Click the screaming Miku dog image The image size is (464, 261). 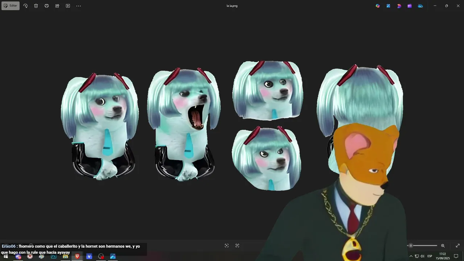(x=184, y=124)
